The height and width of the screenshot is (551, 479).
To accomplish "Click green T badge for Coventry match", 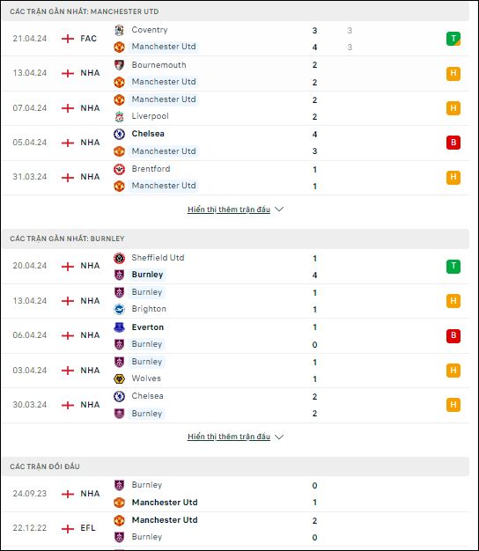I will pyautogui.click(x=453, y=39).
